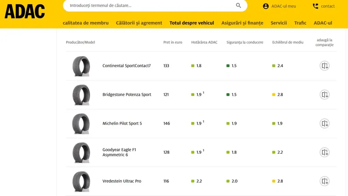This screenshot has height=196, width=348.
Task: Click Continental SportContact7 tire thumbnail
Action: click(81, 66)
